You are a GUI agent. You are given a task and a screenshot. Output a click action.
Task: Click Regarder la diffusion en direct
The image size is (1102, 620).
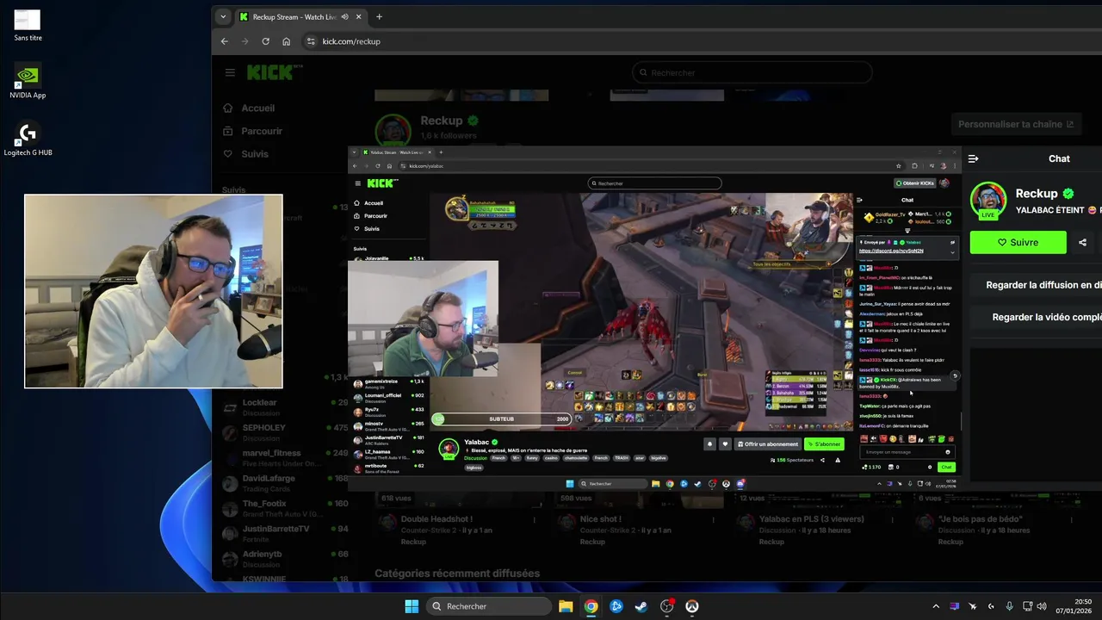(x=1037, y=285)
